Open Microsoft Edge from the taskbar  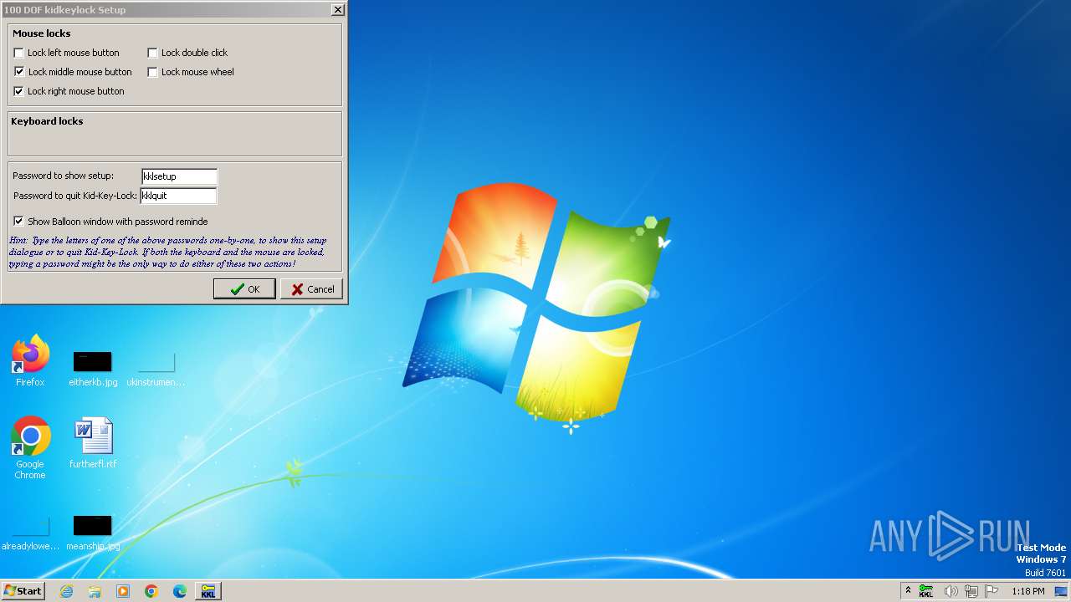pos(180,591)
